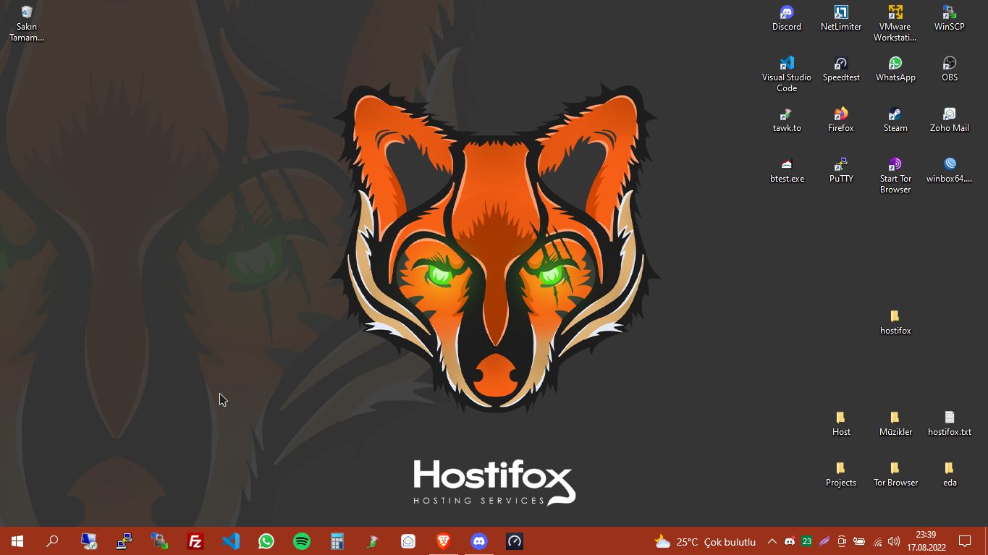The height and width of the screenshot is (555, 988).
Task: Open Visual Studio Code from the taskbar
Action: point(231,541)
